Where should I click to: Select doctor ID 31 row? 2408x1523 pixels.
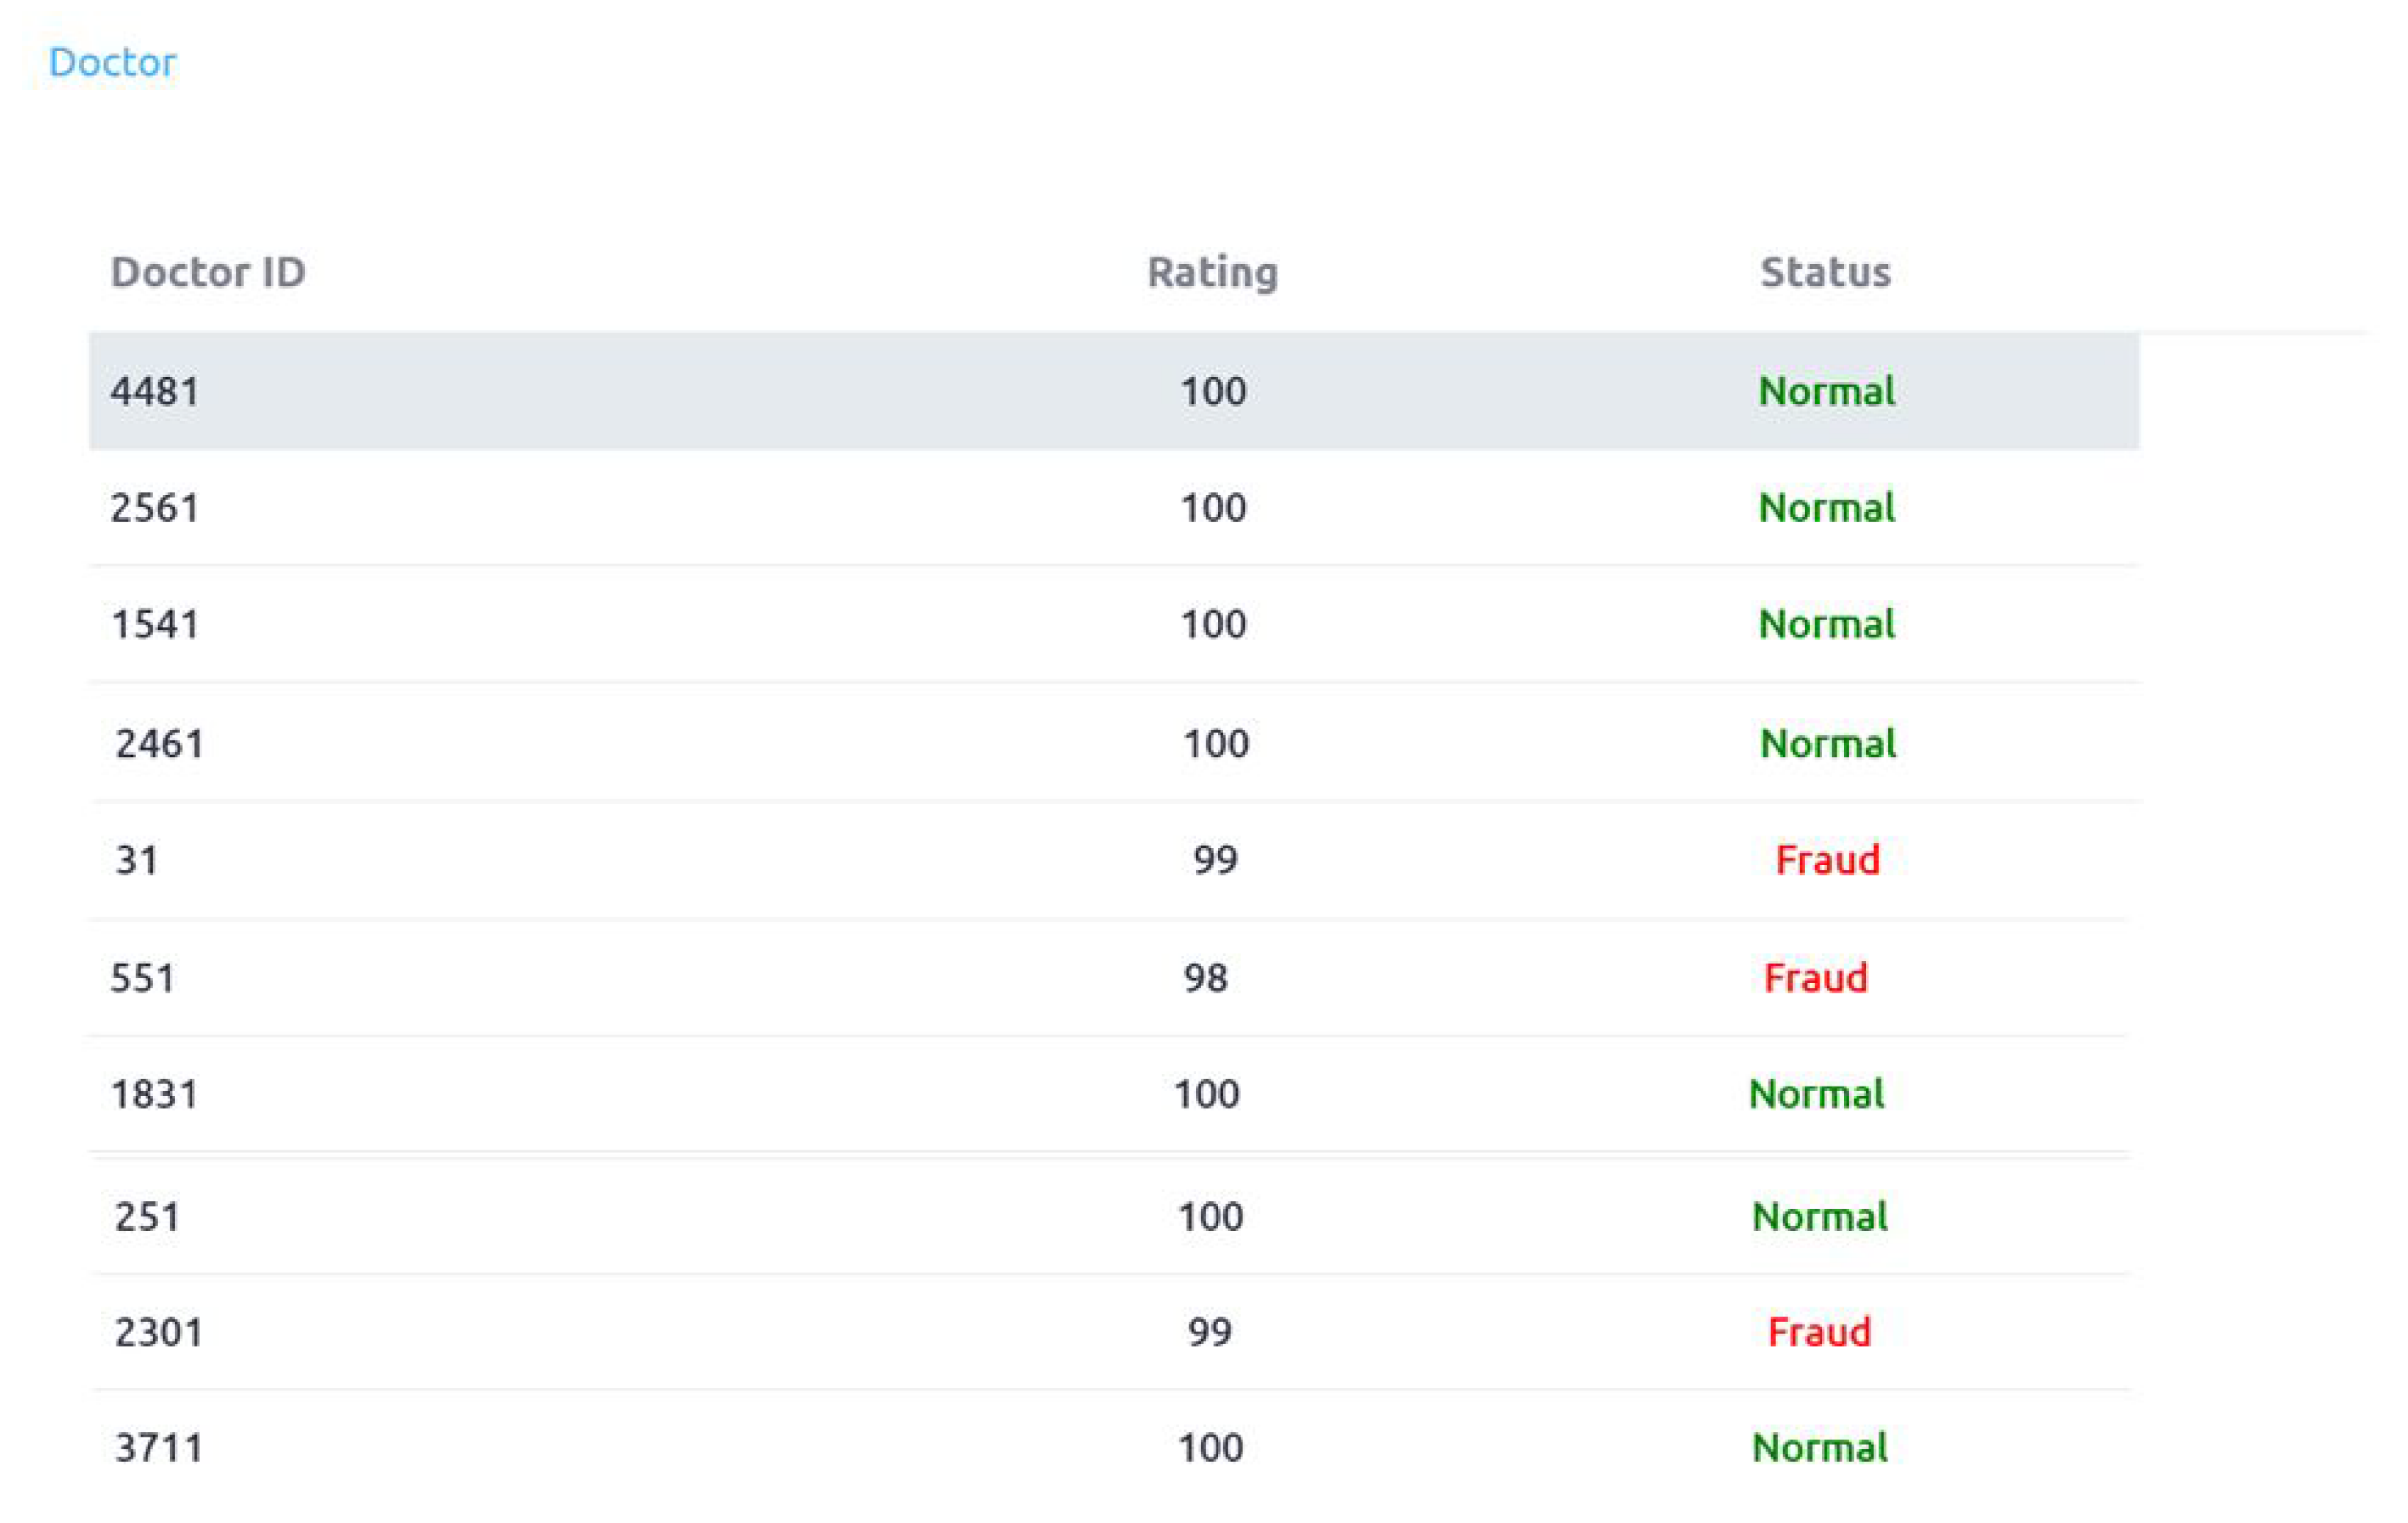[x=137, y=861]
